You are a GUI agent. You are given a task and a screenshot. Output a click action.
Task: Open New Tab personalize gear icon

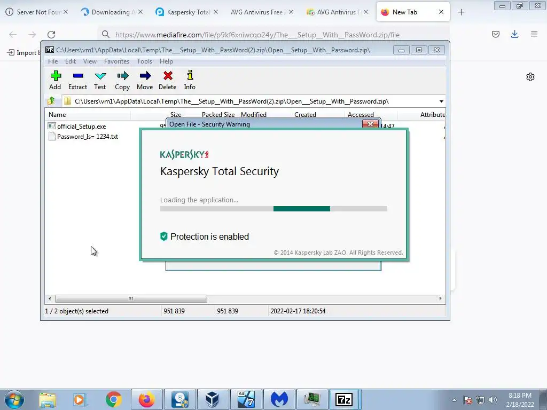[530, 77]
